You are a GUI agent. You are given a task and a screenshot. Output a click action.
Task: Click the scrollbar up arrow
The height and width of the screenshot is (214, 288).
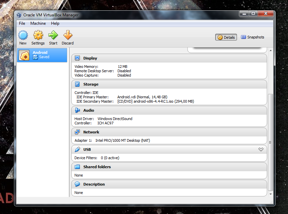pyautogui.click(x=271, y=50)
